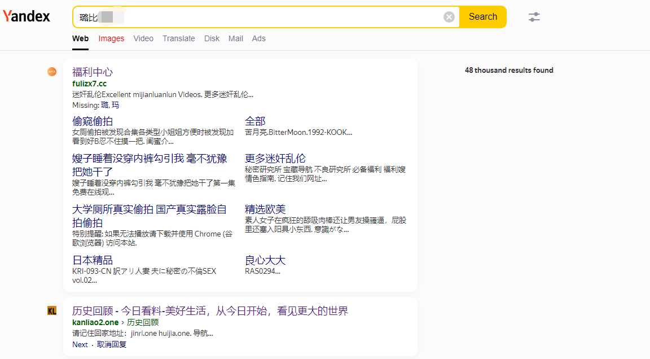Screen dimensions: 650x359
Task: Open the search settings sliders icon
Action: [x=534, y=17]
